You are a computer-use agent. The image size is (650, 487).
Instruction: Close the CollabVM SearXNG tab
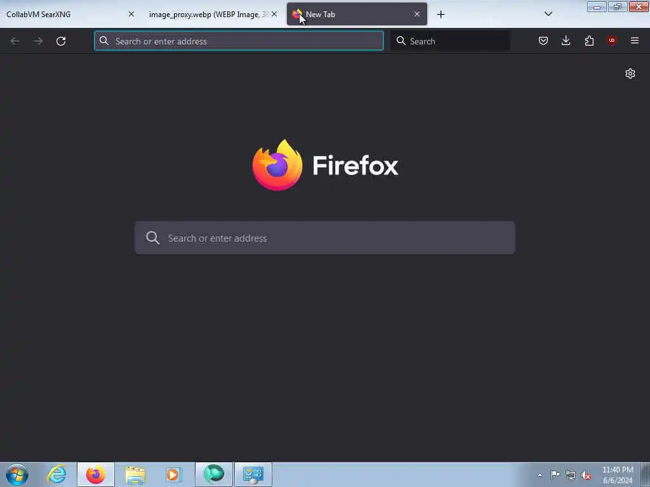click(131, 14)
